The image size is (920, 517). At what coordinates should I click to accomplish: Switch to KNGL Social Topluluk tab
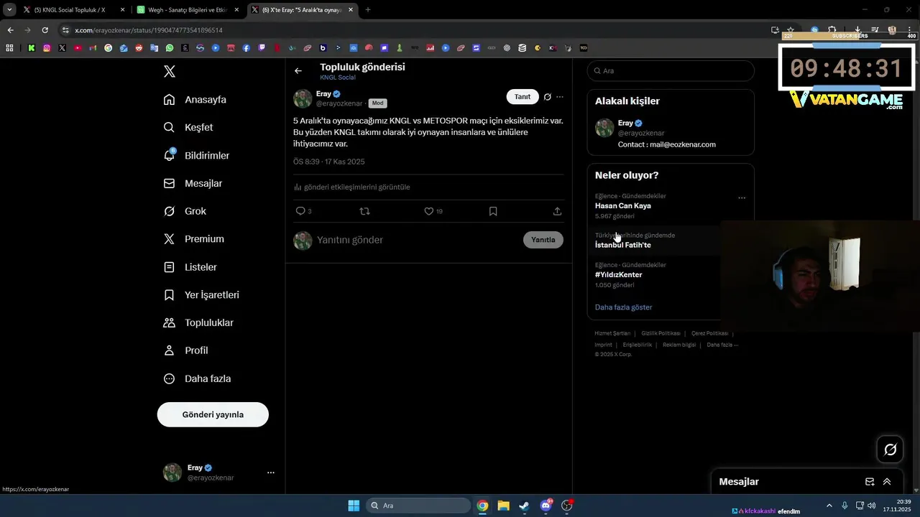coord(73,10)
